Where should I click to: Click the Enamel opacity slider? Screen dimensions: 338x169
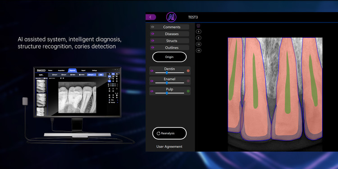pyautogui.click(x=169, y=83)
